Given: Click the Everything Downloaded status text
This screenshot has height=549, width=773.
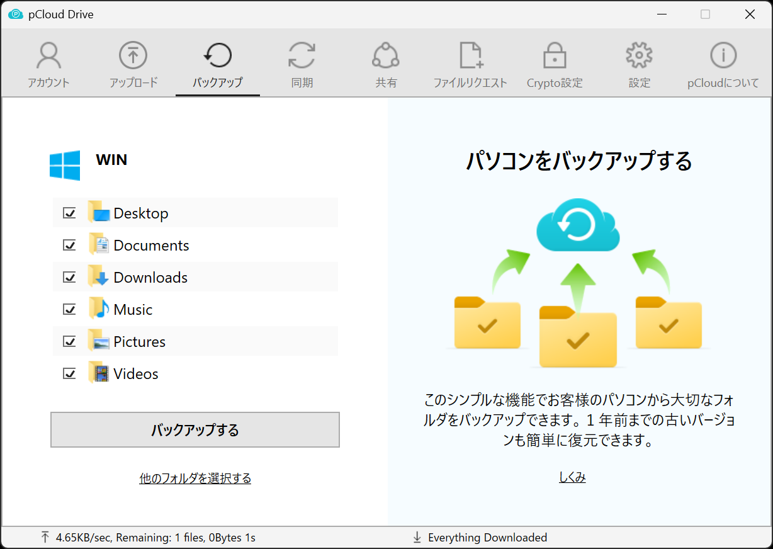Looking at the screenshot, I should click(487, 538).
